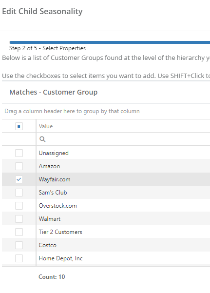Screen dimensions: 210x293
Task: Check the Amazon row checkbox
Action: tap(19, 166)
